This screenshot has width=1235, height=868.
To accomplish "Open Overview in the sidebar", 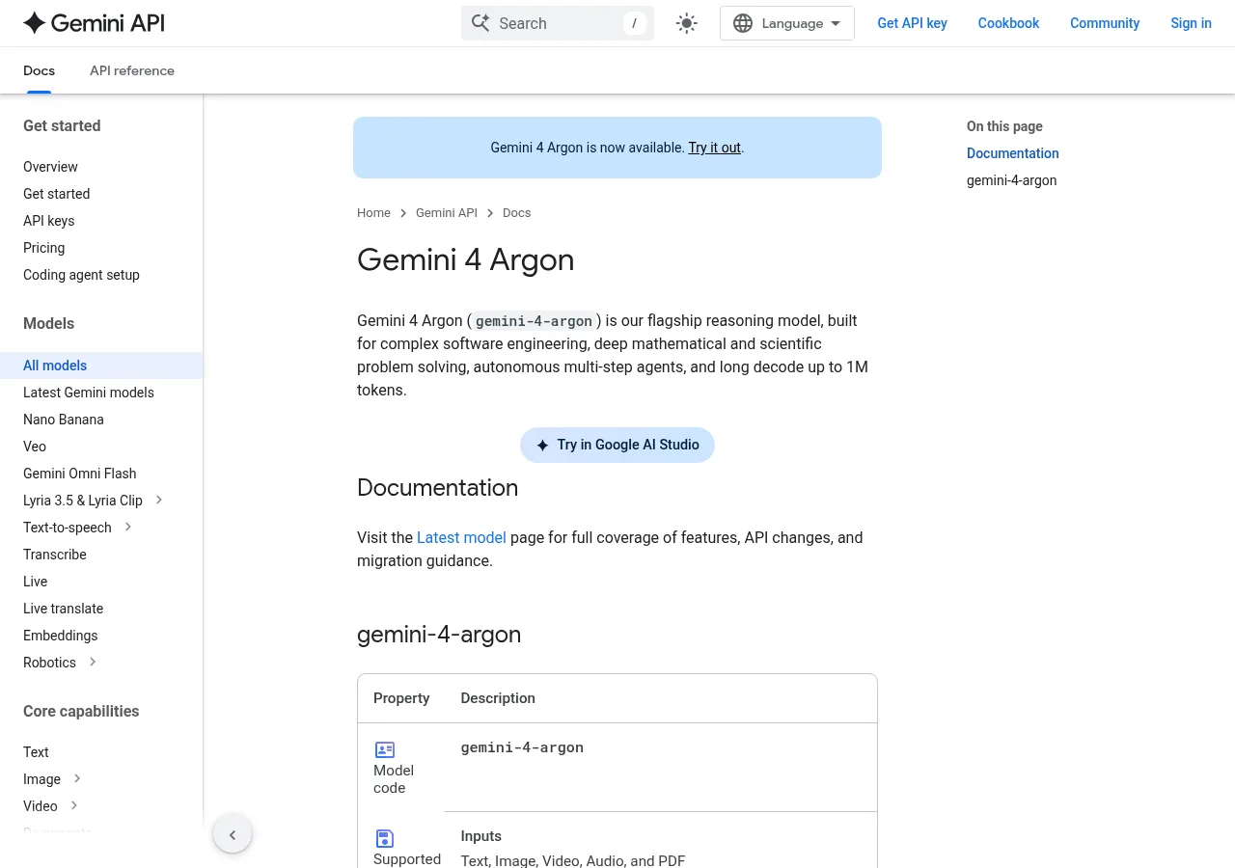I will coord(50,167).
